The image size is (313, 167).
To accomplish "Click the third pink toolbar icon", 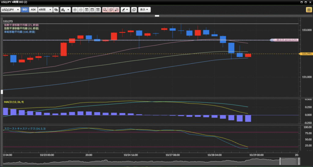I will point(116,10).
